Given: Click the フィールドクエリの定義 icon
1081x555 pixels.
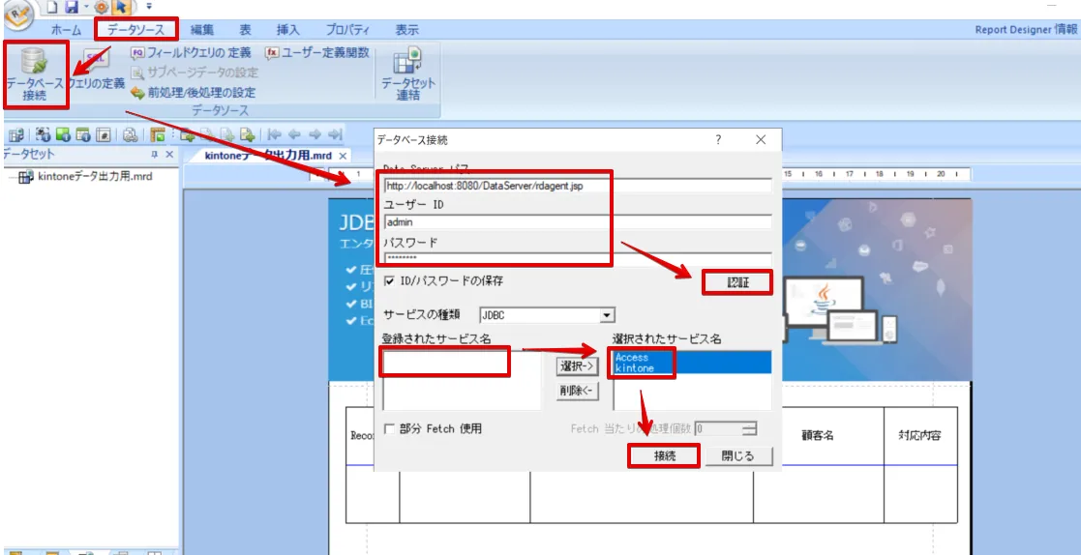Looking at the screenshot, I should coord(137,53).
